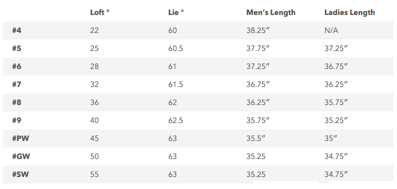Click the loft value 55 for SW
This screenshot has width=397, height=189.
(x=94, y=174)
